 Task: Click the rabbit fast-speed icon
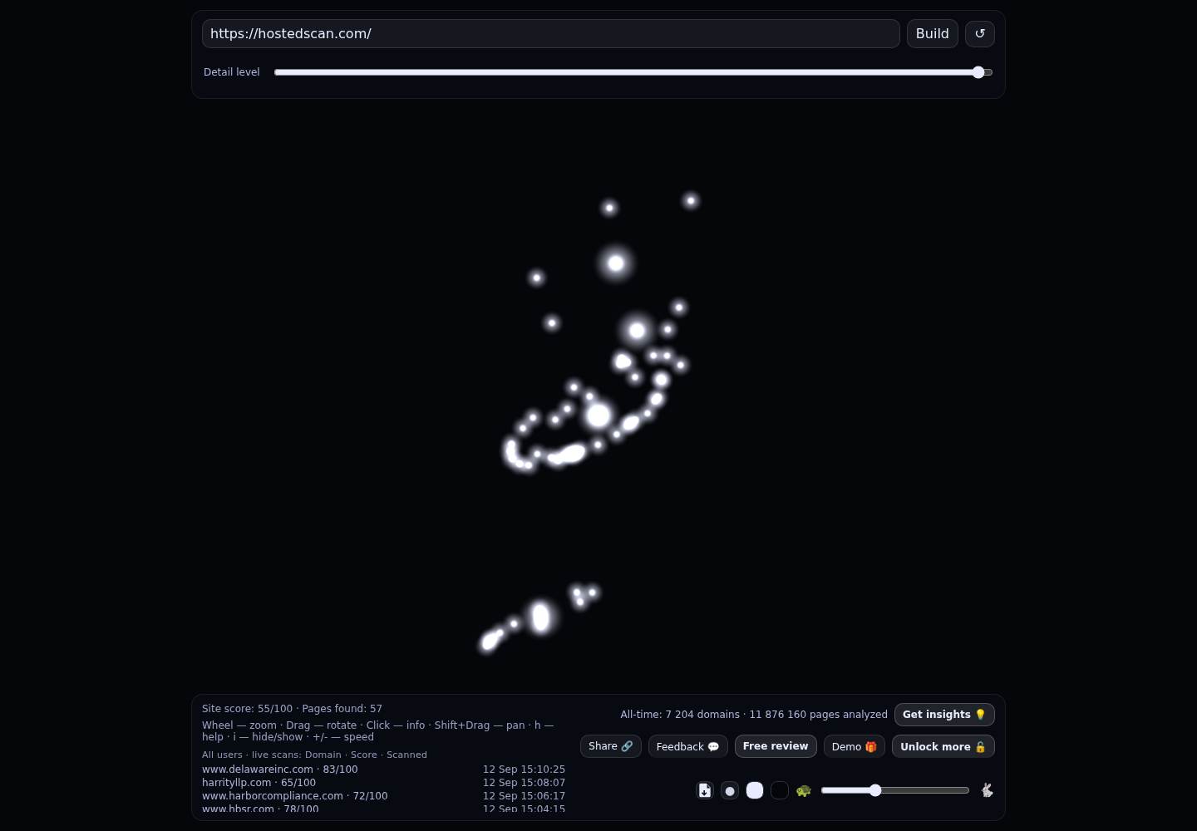(x=987, y=790)
